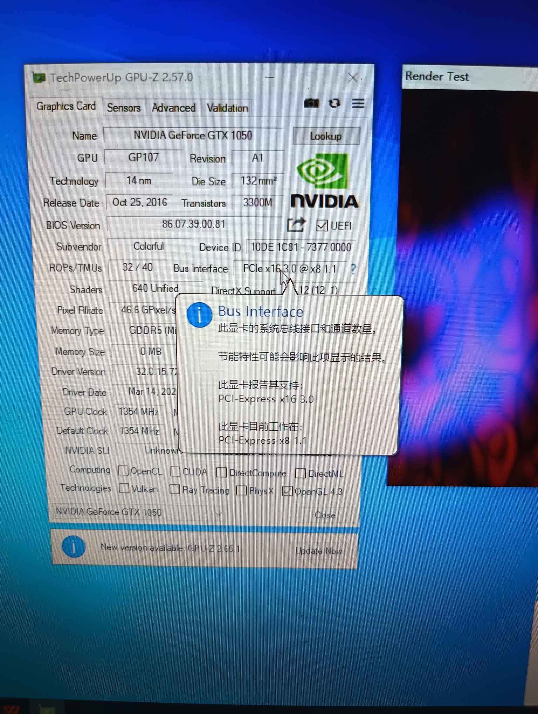Image resolution: width=538 pixels, height=714 pixels.
Task: Toggle the DirectCompute checkbox
Action: (221, 472)
